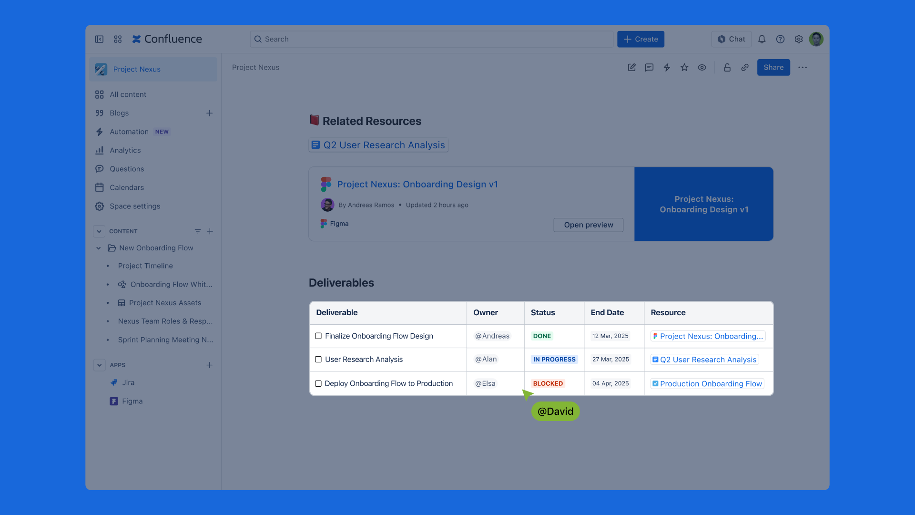Click the @Elsa mention

coord(485,383)
